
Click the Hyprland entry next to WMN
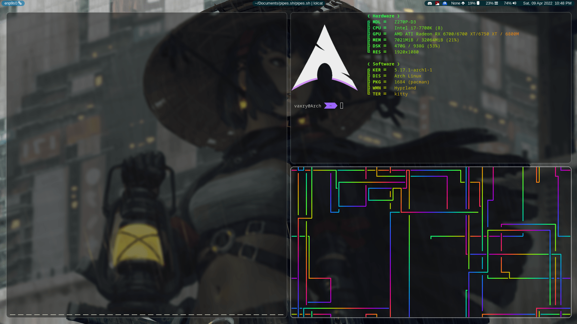[x=405, y=88]
